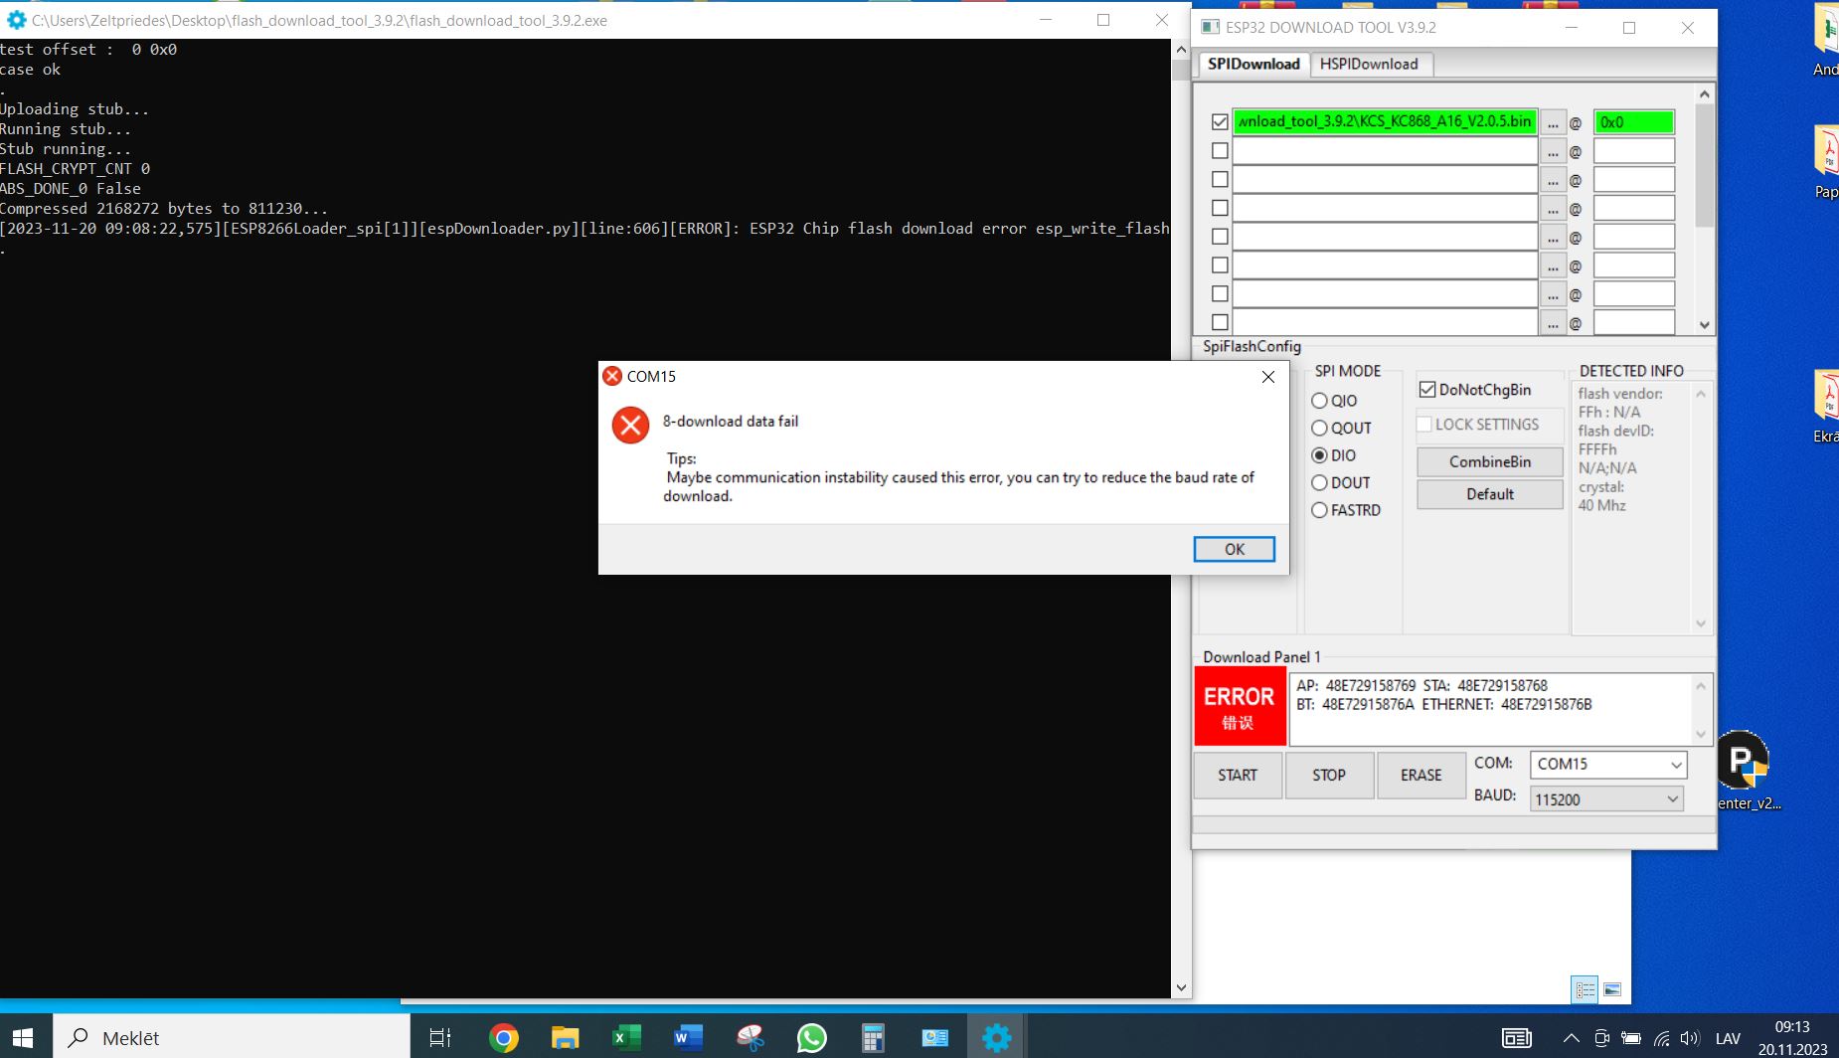This screenshot has height=1058, width=1839.
Task: Browse for file in first firmware row
Action: point(1553,122)
